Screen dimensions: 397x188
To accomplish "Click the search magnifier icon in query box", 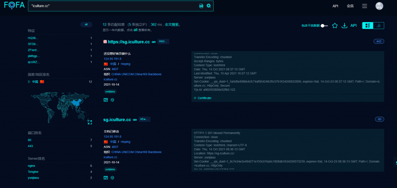I will tap(209, 6).
